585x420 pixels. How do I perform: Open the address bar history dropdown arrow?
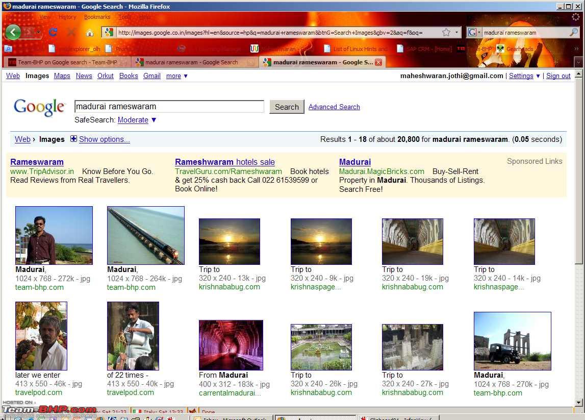coord(456,33)
